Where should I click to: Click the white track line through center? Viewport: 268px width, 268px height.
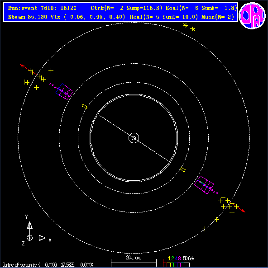(134, 138)
